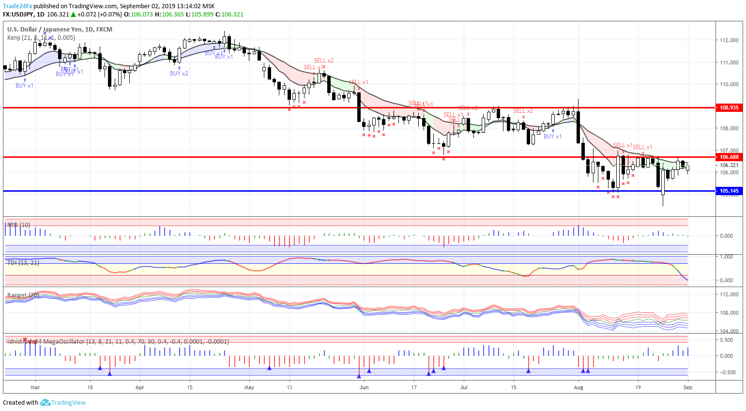Click 0.500 on the MegaOscillator axis
The height and width of the screenshot is (411, 746).
[726, 340]
